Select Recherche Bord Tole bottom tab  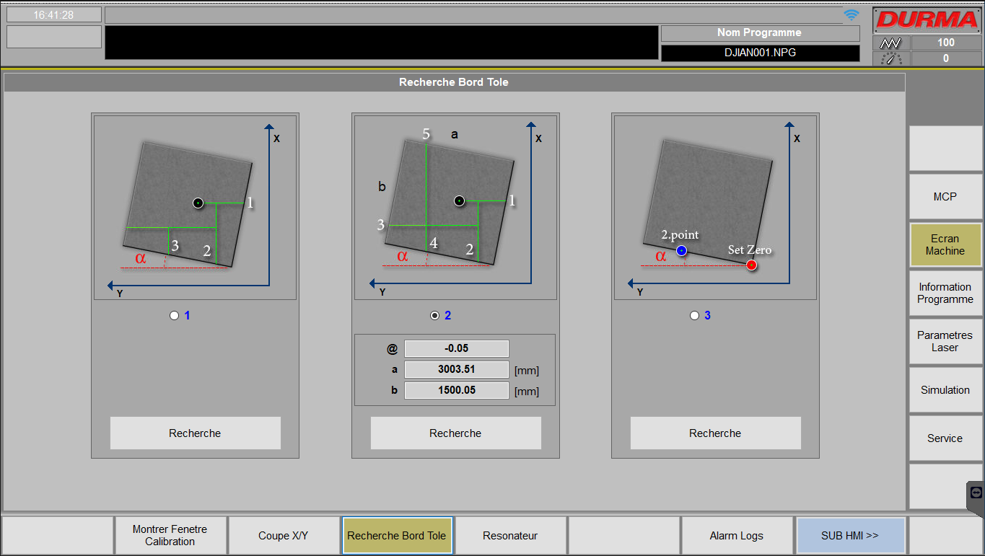(397, 535)
